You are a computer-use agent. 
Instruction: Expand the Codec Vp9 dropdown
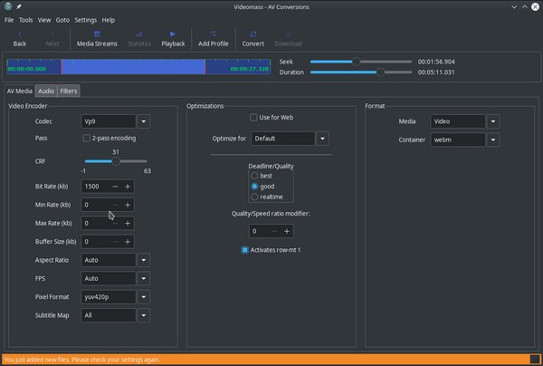144,120
